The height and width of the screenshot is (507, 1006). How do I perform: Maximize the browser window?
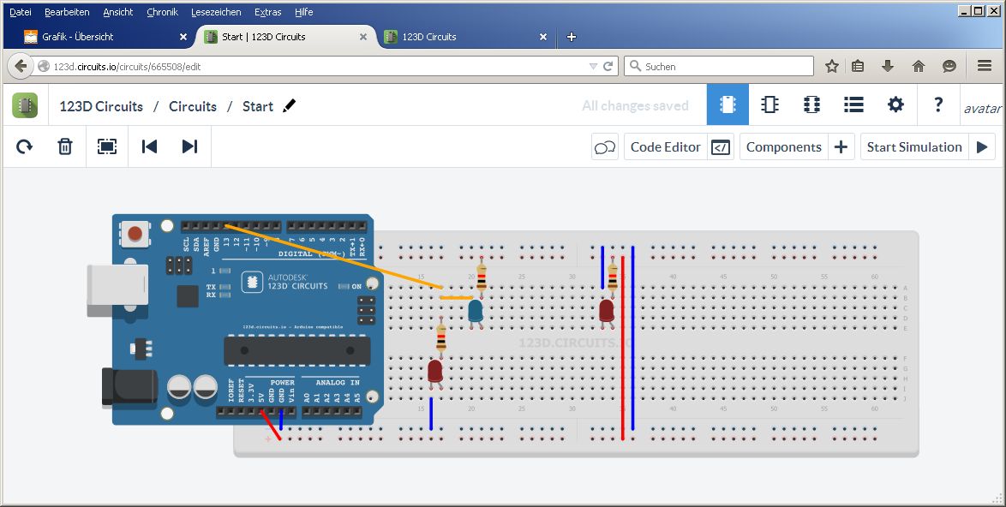pos(978,10)
